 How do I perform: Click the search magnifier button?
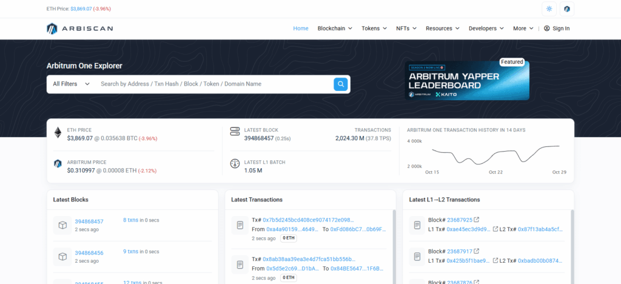click(341, 84)
